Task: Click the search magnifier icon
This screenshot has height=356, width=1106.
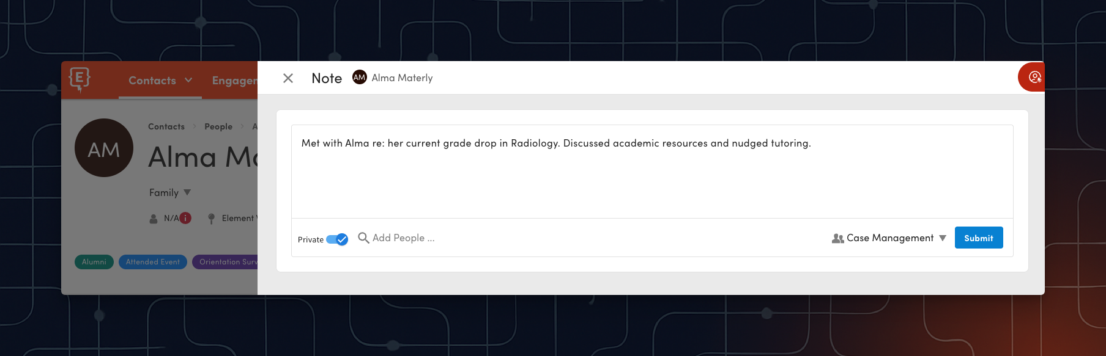Action: coord(363,238)
